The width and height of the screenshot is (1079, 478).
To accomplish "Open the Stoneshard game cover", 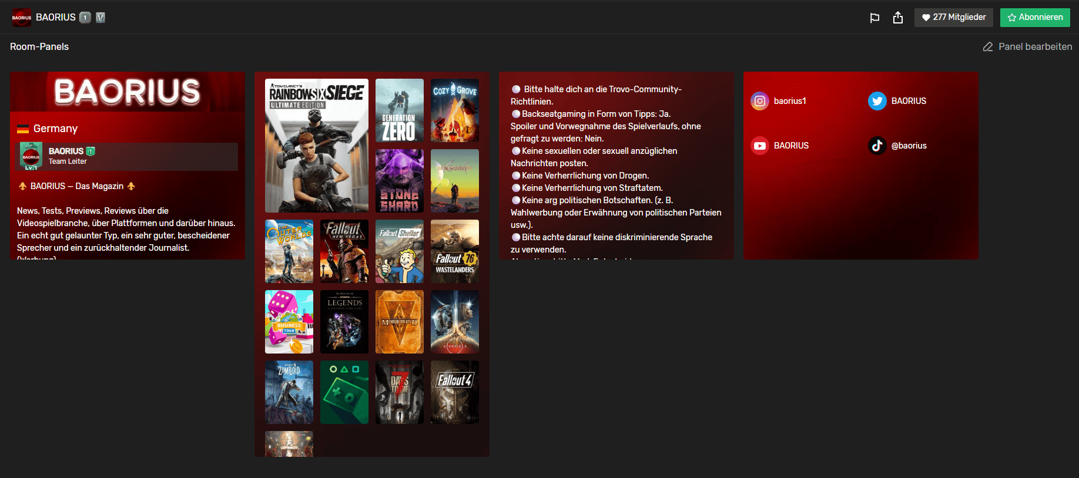I will point(400,181).
